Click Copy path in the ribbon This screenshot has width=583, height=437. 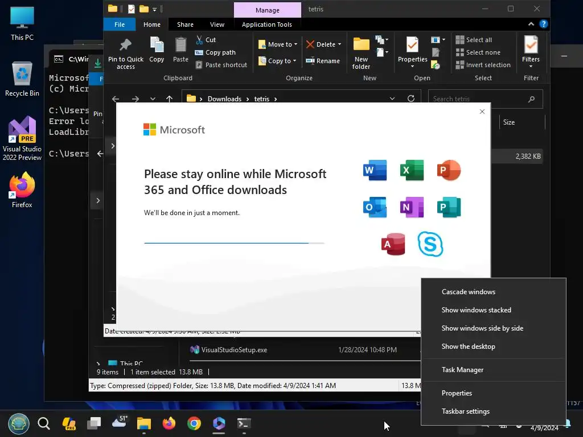pos(216,52)
